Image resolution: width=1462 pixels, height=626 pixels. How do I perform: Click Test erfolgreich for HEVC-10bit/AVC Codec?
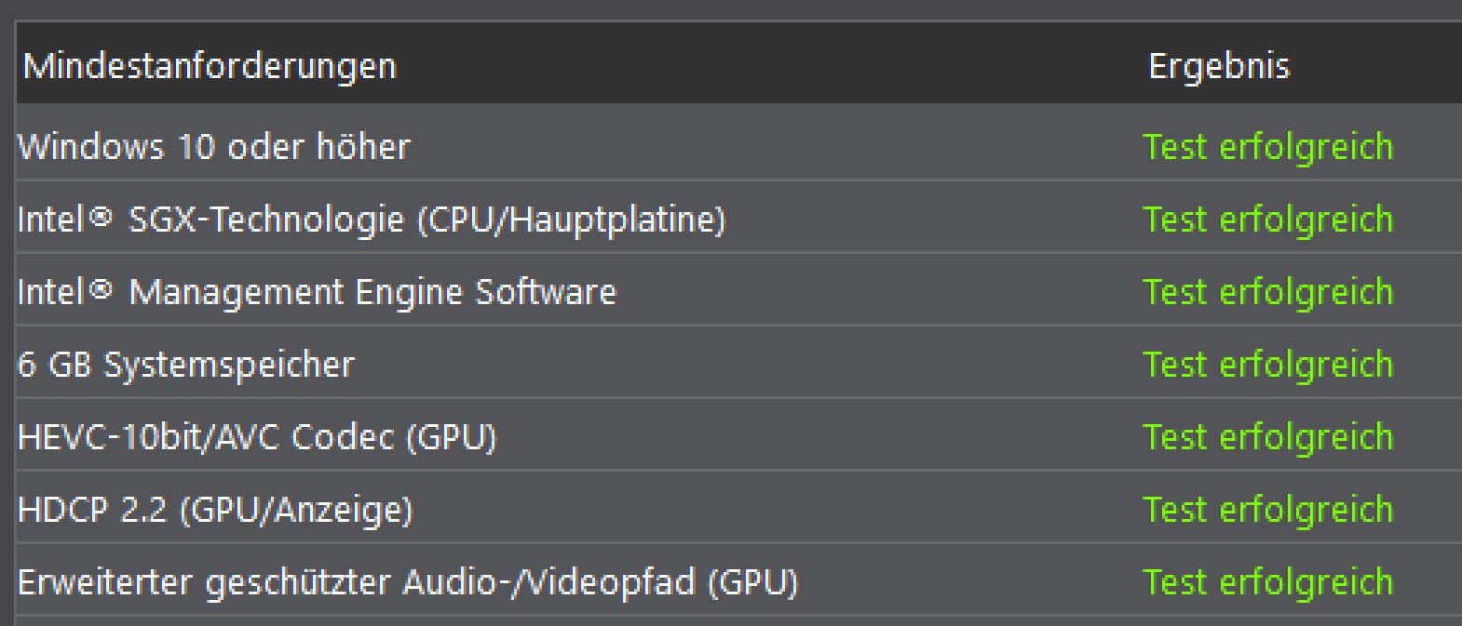click(1266, 436)
